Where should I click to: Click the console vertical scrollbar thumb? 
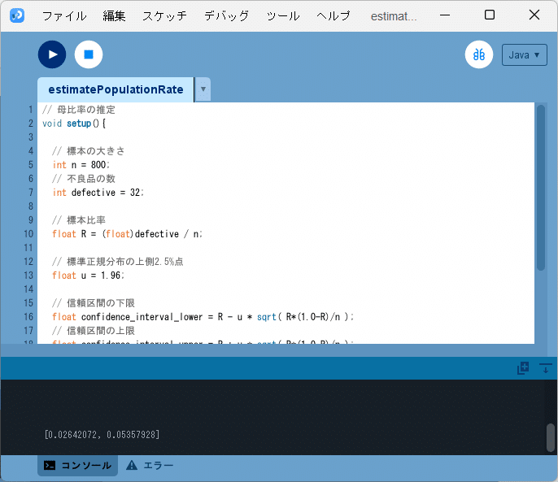[551, 437]
